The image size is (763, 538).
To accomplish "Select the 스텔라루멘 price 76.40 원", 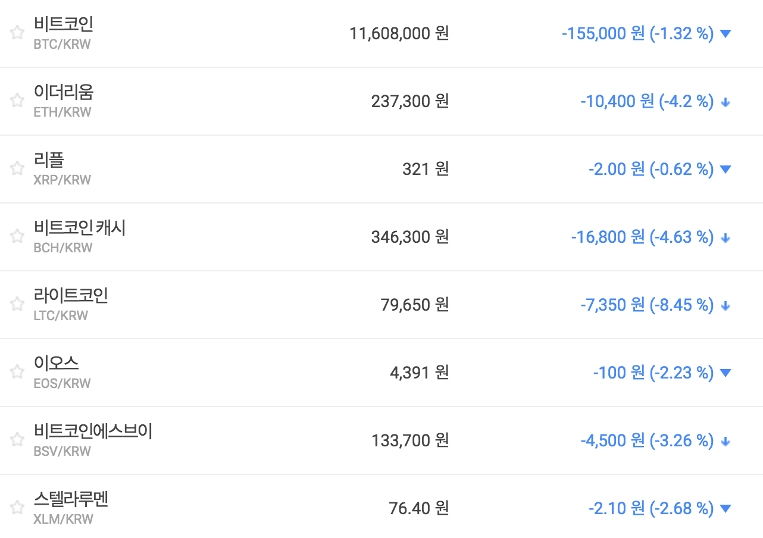I will (x=418, y=508).
